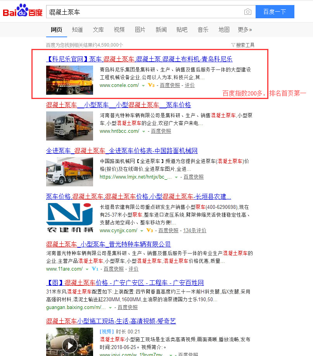Open the 全进泵车 truck thumbnail

coord(70,172)
